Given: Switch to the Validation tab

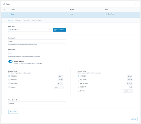Looking at the screenshot, I should pyautogui.click(x=18, y=20).
